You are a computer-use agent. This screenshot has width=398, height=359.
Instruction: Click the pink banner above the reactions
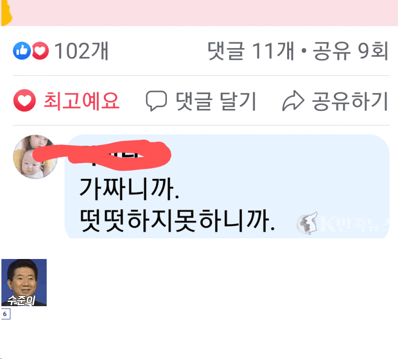click(199, 13)
